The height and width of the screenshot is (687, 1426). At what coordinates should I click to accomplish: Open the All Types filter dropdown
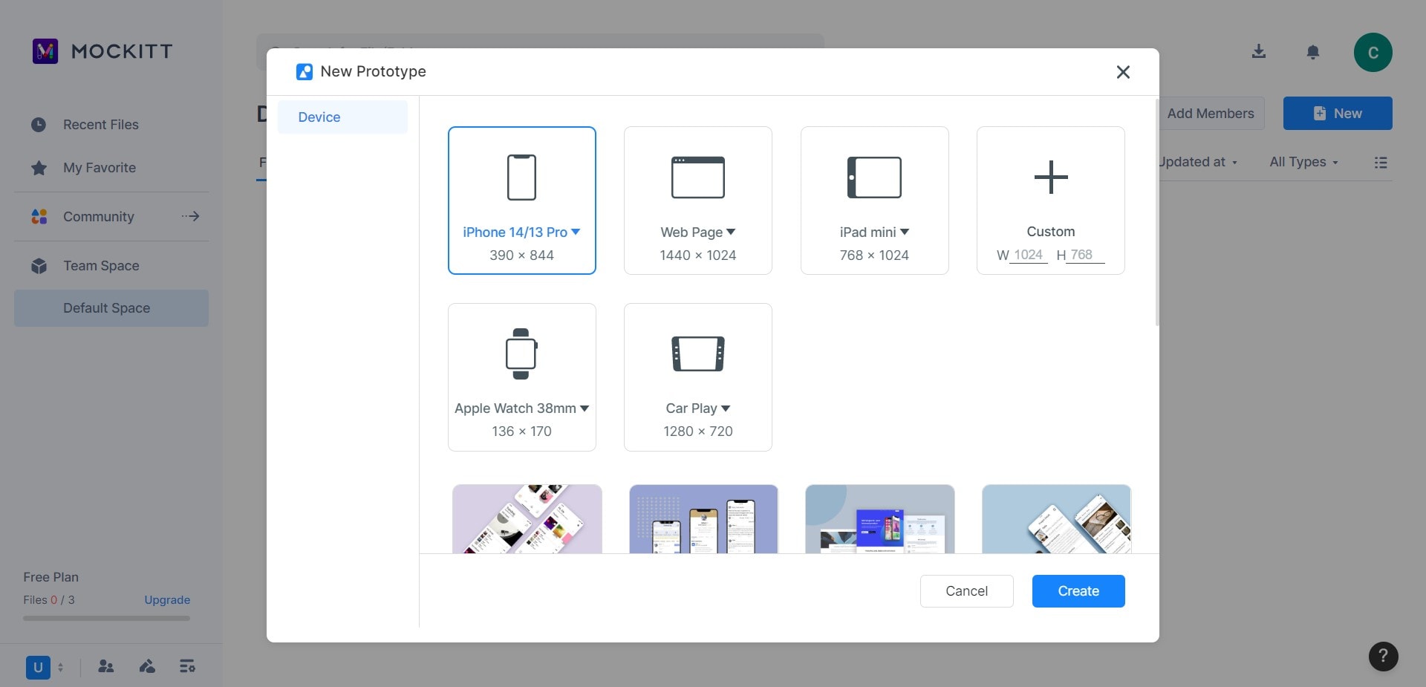(x=1303, y=162)
